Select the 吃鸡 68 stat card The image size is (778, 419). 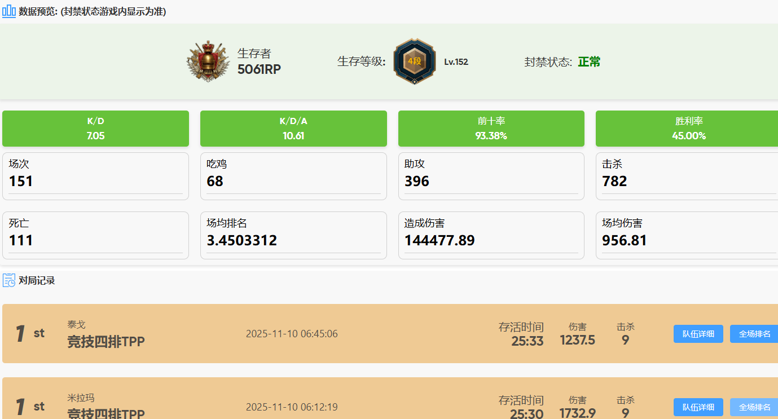293,176
